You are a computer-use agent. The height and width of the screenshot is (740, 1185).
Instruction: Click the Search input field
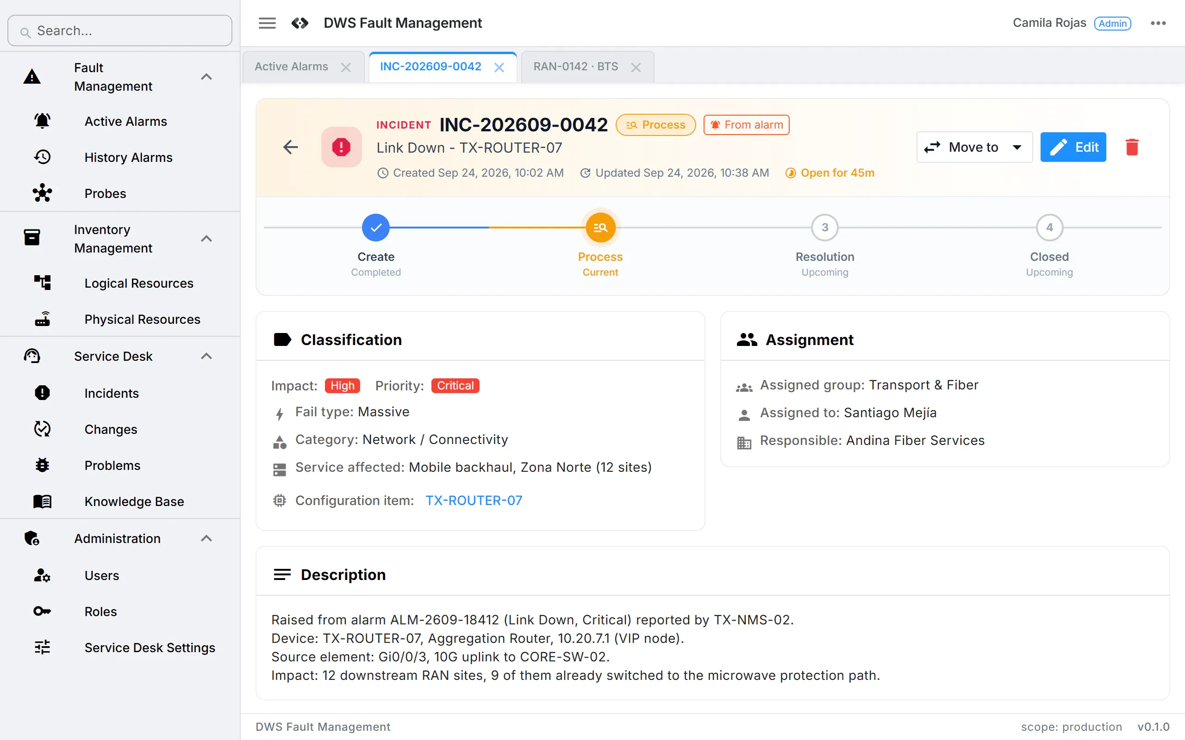pyautogui.click(x=120, y=31)
